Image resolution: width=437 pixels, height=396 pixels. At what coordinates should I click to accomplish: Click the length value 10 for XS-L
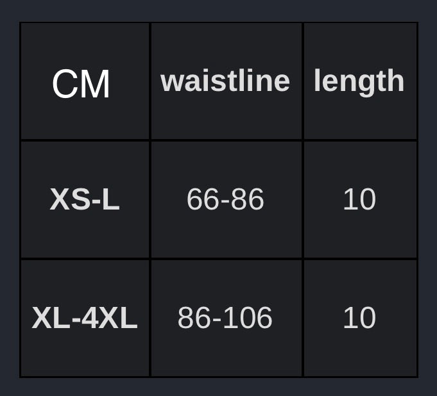click(359, 199)
